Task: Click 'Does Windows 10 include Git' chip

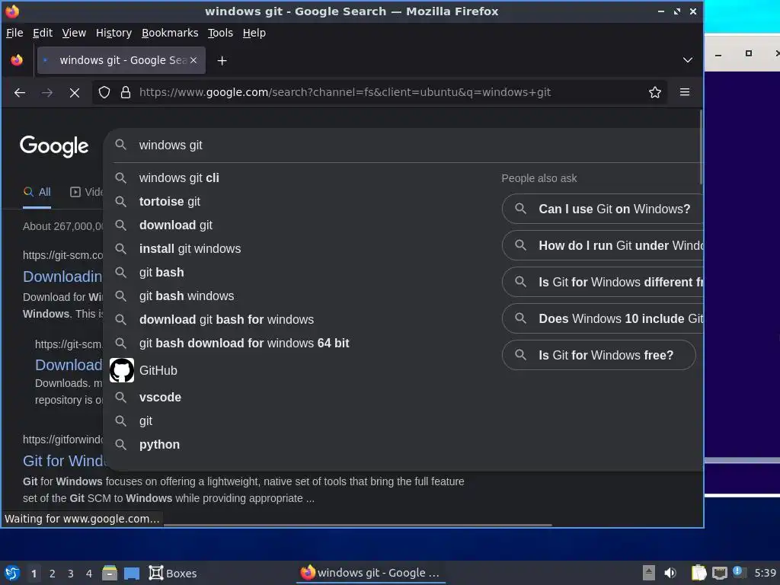Action: [603, 319]
